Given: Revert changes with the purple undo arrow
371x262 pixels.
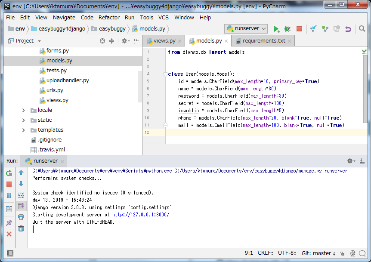Looking at the screenshot, I should tap(348, 29).
